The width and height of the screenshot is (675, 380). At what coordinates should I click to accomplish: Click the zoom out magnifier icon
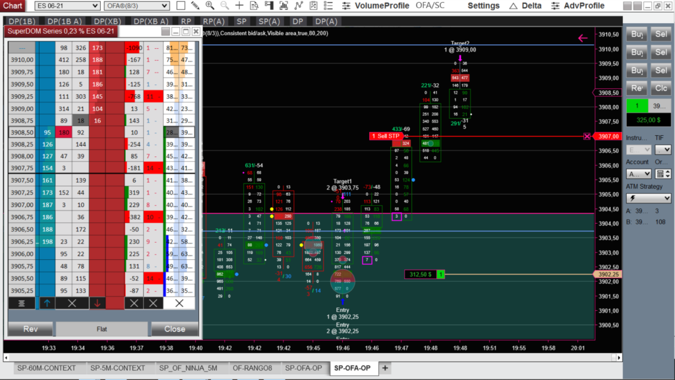coord(224,5)
